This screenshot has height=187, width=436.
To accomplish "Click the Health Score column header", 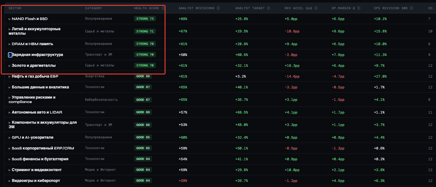I will (x=147, y=8).
